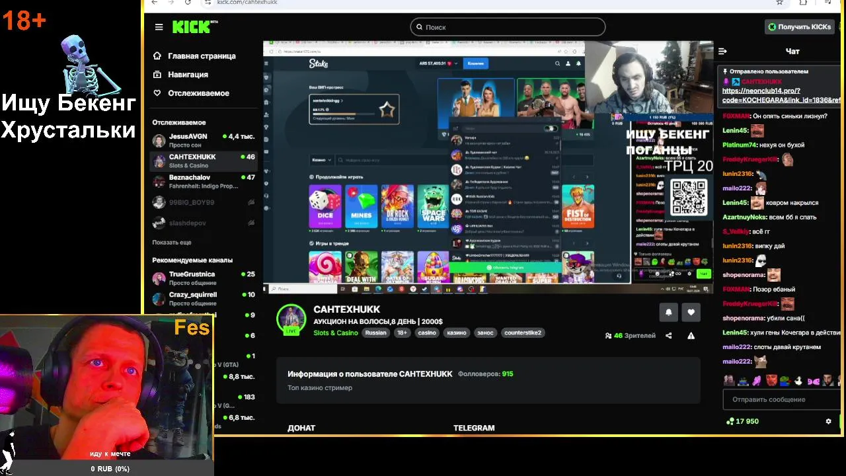Open the Slots & Casino category link
The width and height of the screenshot is (846, 476).
336,333
